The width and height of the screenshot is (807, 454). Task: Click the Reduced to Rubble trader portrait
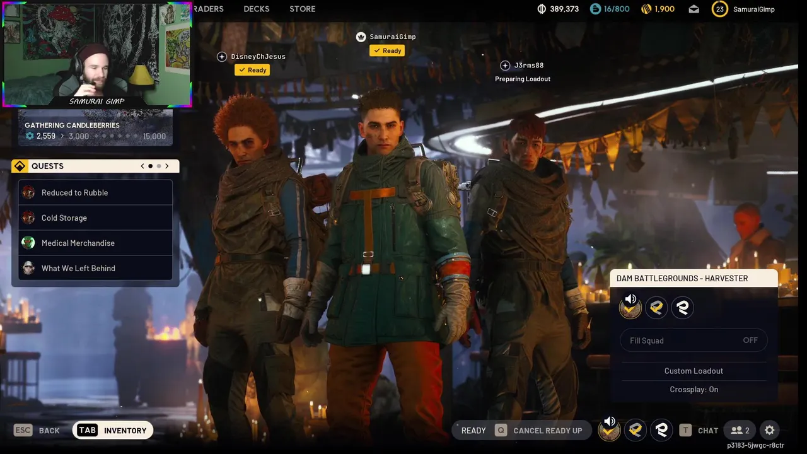tap(28, 192)
